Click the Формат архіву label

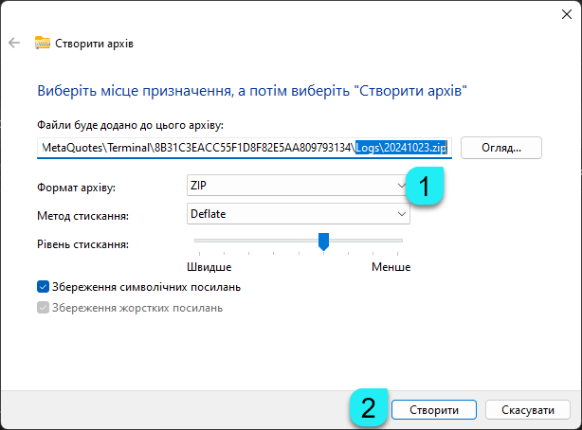pyautogui.click(x=77, y=188)
